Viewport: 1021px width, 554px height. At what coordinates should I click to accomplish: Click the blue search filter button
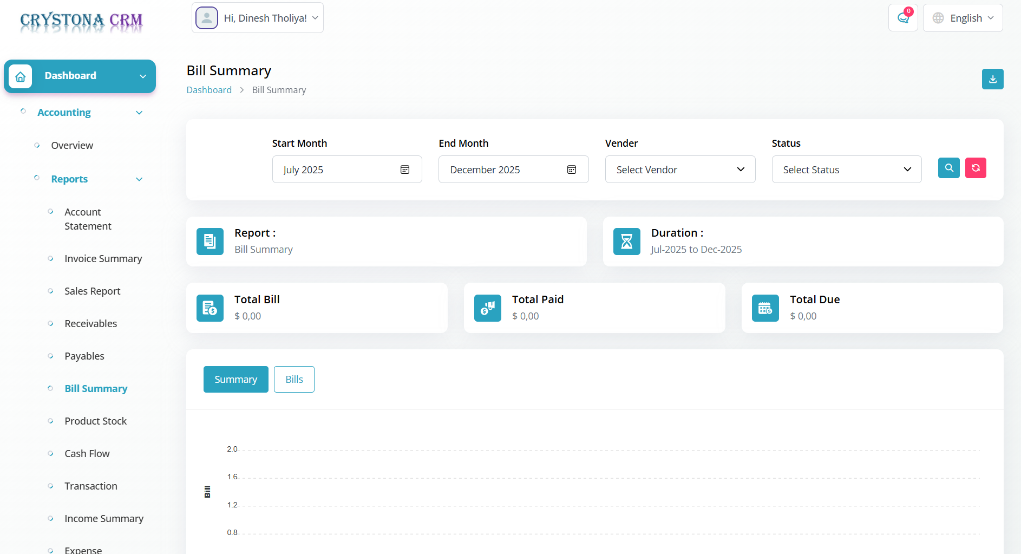pos(948,168)
